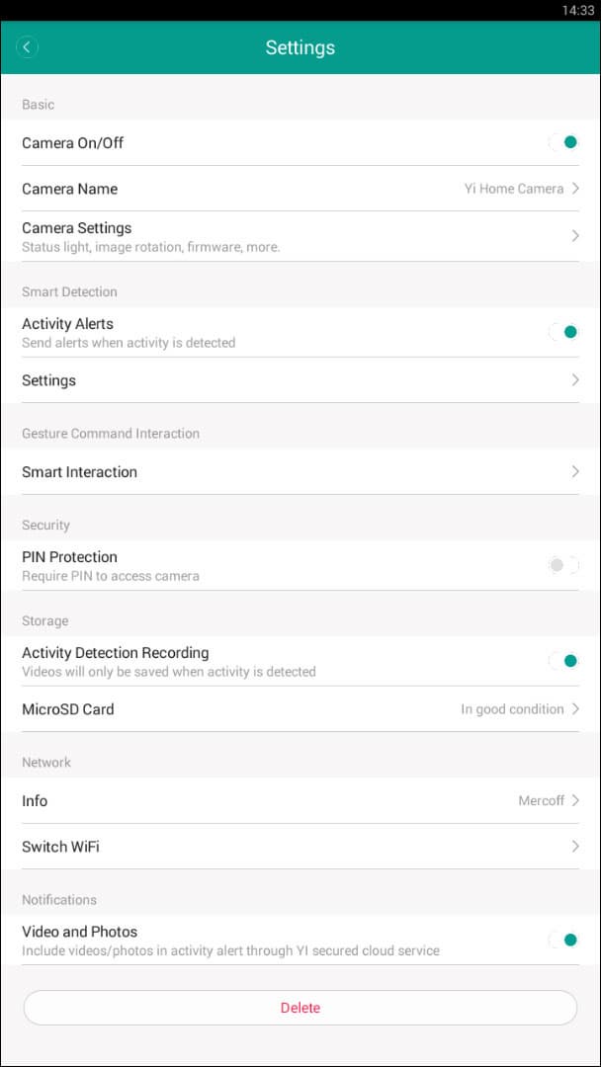Viewport: 601px width, 1067px height.
Task: Tap chevron on Smart Detection Settings row
Action: (x=575, y=380)
